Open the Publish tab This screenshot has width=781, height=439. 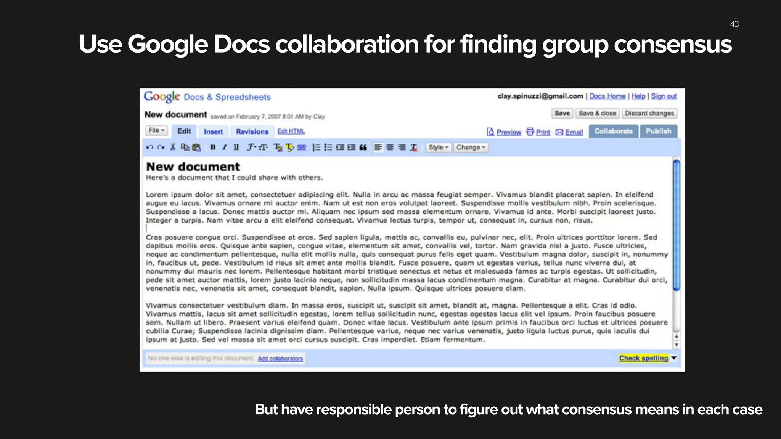click(658, 131)
